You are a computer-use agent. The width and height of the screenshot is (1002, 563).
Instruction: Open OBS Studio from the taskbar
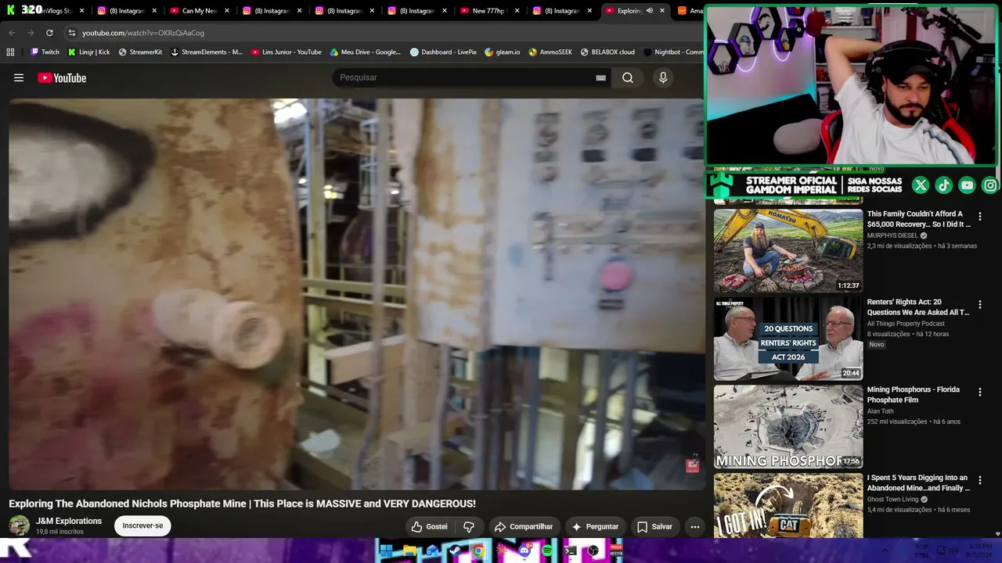[x=593, y=550]
